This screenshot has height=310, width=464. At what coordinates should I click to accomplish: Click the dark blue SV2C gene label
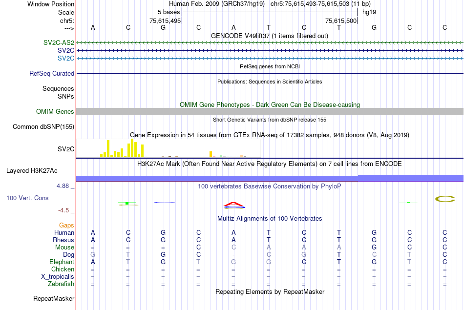(x=66, y=50)
